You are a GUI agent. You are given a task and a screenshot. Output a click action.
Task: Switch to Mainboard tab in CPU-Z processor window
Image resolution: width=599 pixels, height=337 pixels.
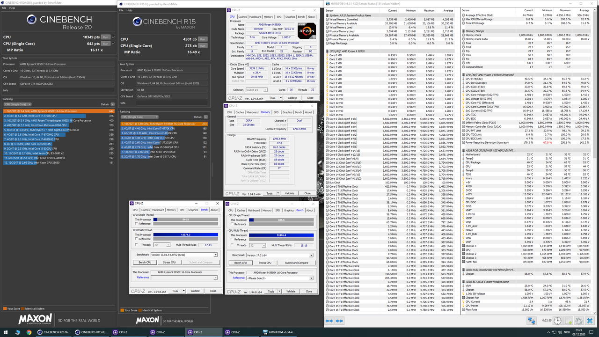[x=255, y=17]
